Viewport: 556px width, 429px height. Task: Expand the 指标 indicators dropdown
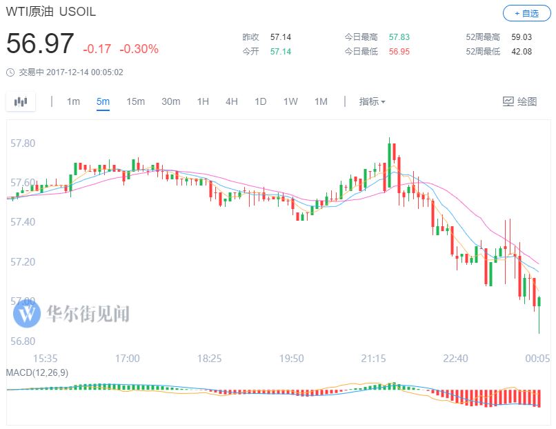372,102
